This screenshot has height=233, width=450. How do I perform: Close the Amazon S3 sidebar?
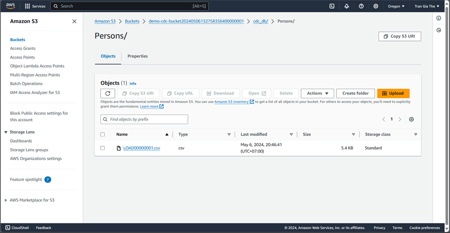pos(74,21)
